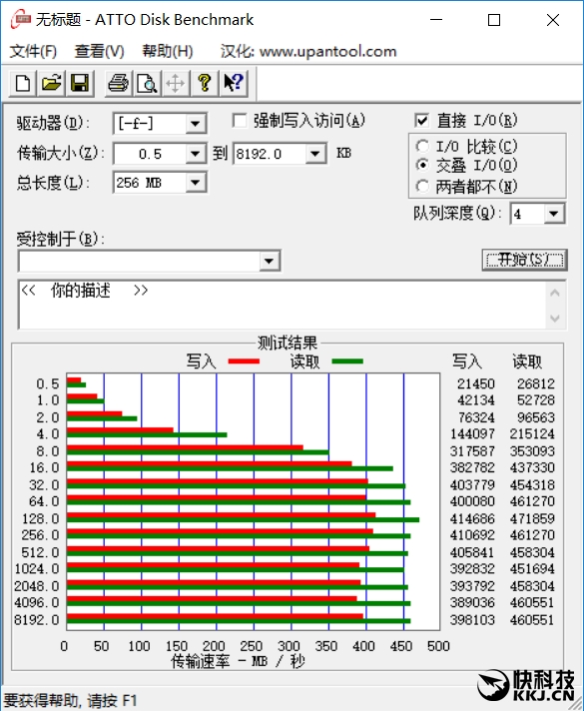This screenshot has width=584, height=711.
Task: Choose the 两者都不 radio option
Action: point(422,186)
